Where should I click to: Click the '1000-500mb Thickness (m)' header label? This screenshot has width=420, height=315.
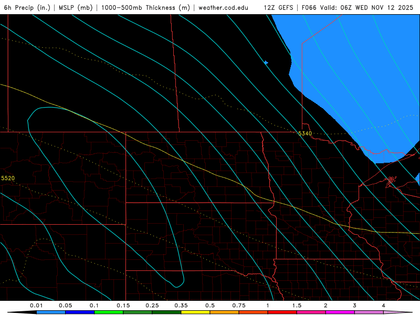(x=145, y=7)
